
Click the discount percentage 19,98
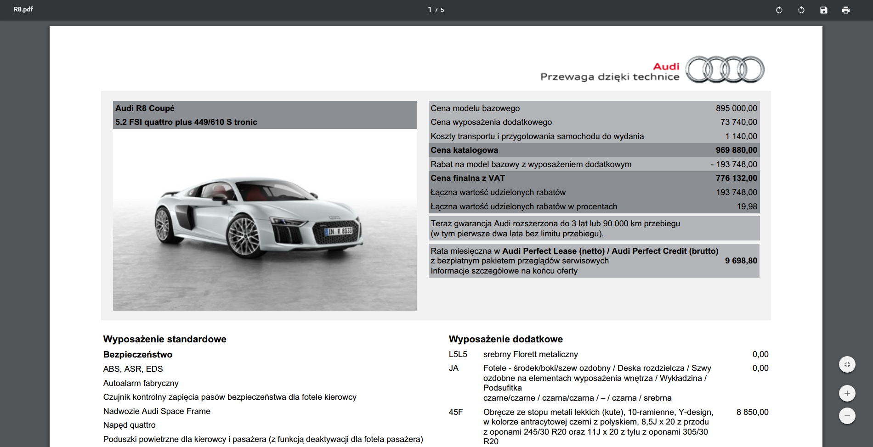[747, 207]
